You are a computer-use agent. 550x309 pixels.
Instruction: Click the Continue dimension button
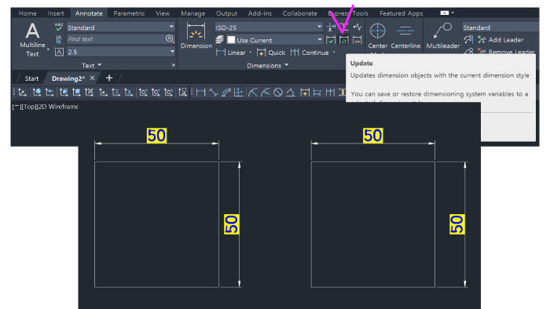click(310, 53)
